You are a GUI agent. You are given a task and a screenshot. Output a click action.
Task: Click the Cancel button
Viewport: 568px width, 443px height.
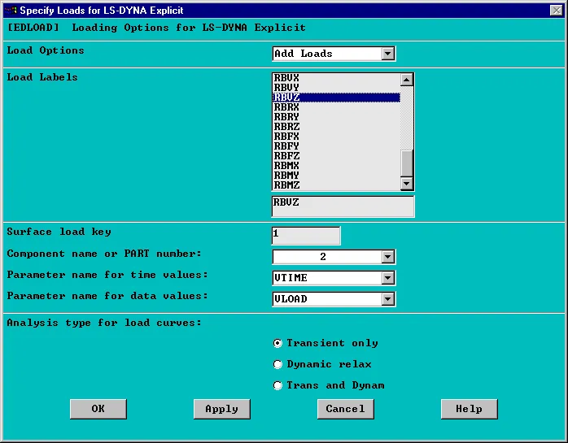click(346, 409)
